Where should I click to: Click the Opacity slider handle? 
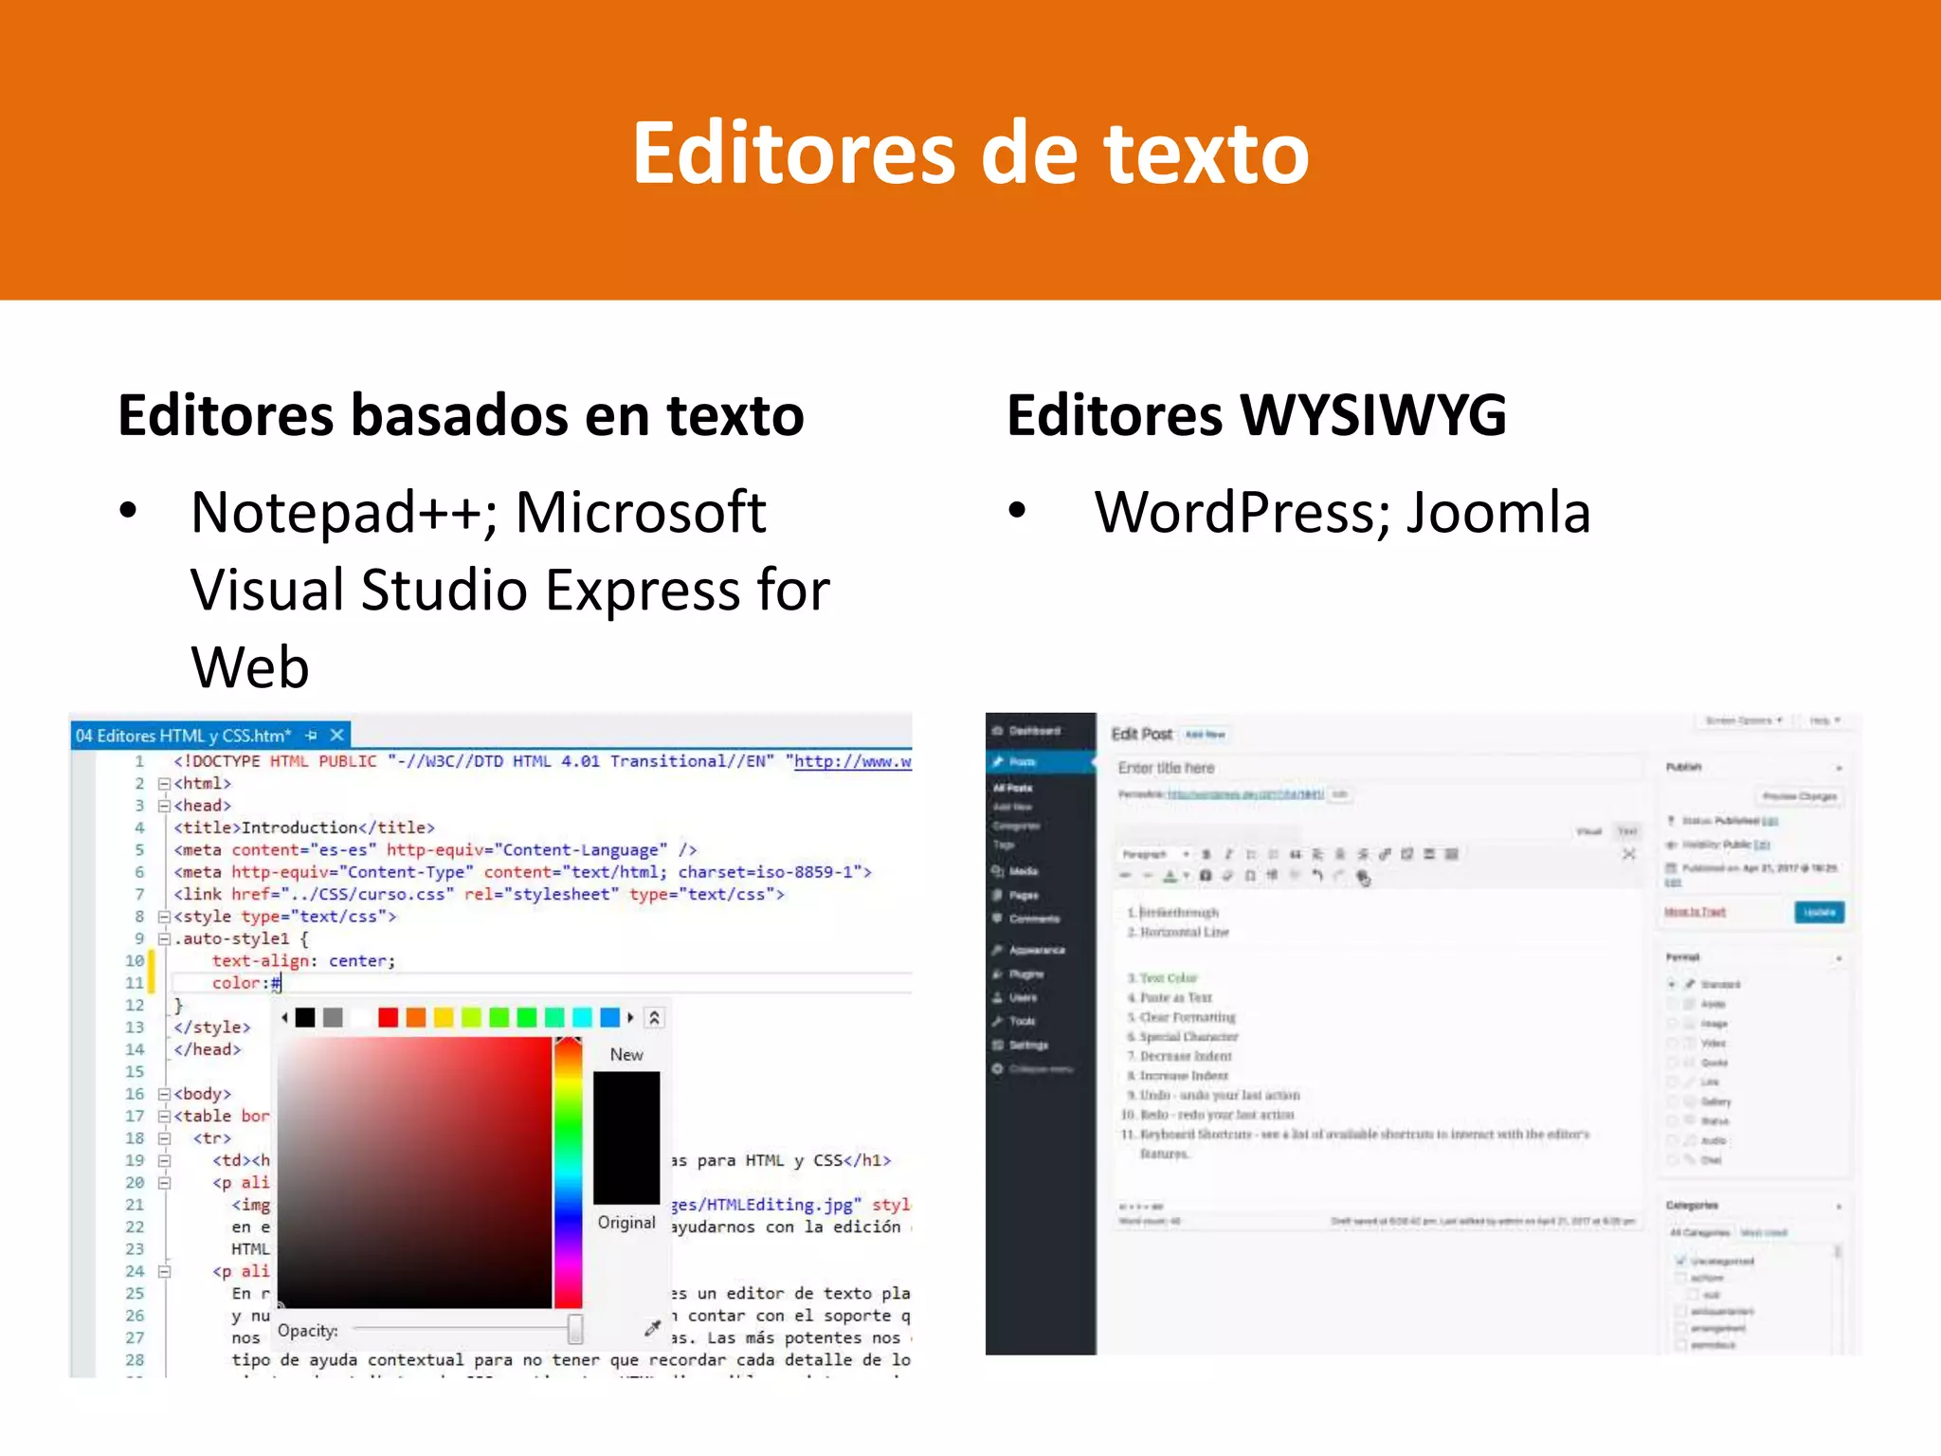(575, 1329)
